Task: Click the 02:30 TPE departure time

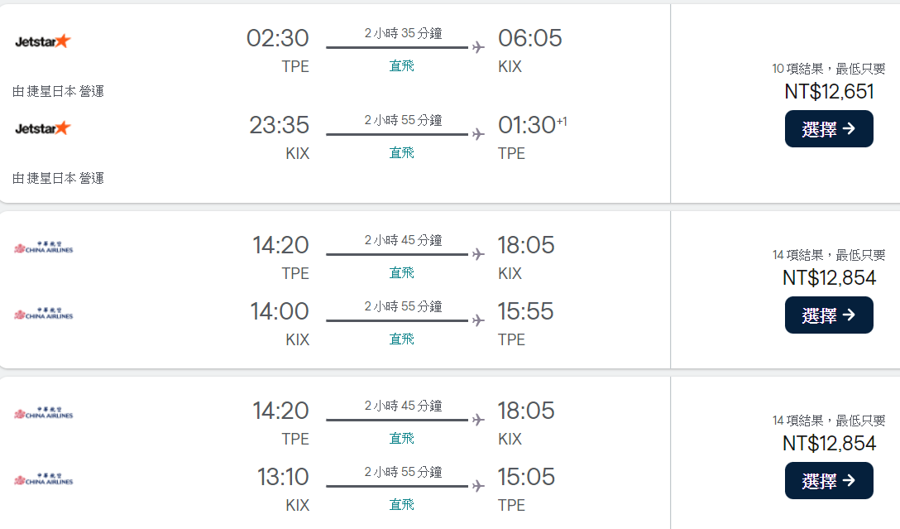Action: coord(278,38)
